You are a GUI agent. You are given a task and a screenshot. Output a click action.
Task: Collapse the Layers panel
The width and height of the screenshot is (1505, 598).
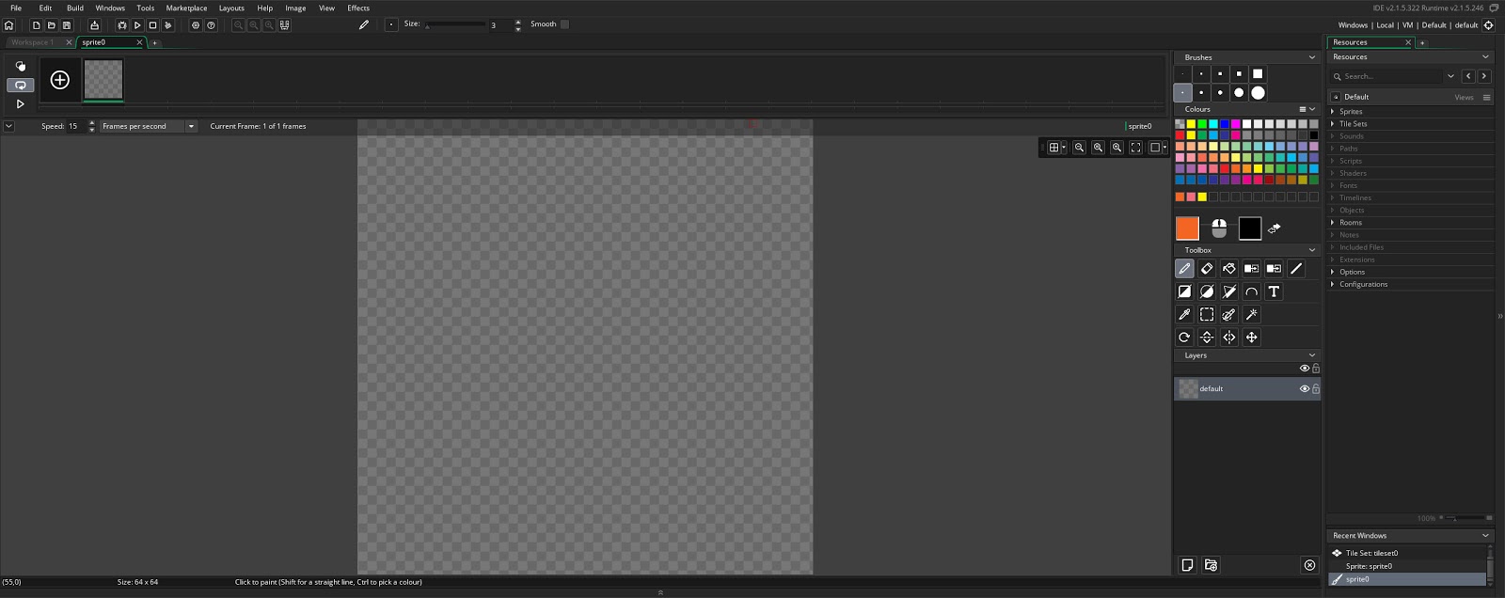(x=1312, y=355)
